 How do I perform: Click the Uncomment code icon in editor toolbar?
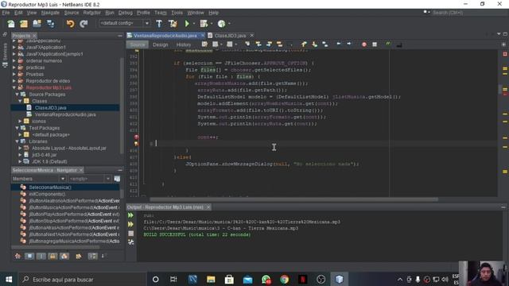(399, 44)
